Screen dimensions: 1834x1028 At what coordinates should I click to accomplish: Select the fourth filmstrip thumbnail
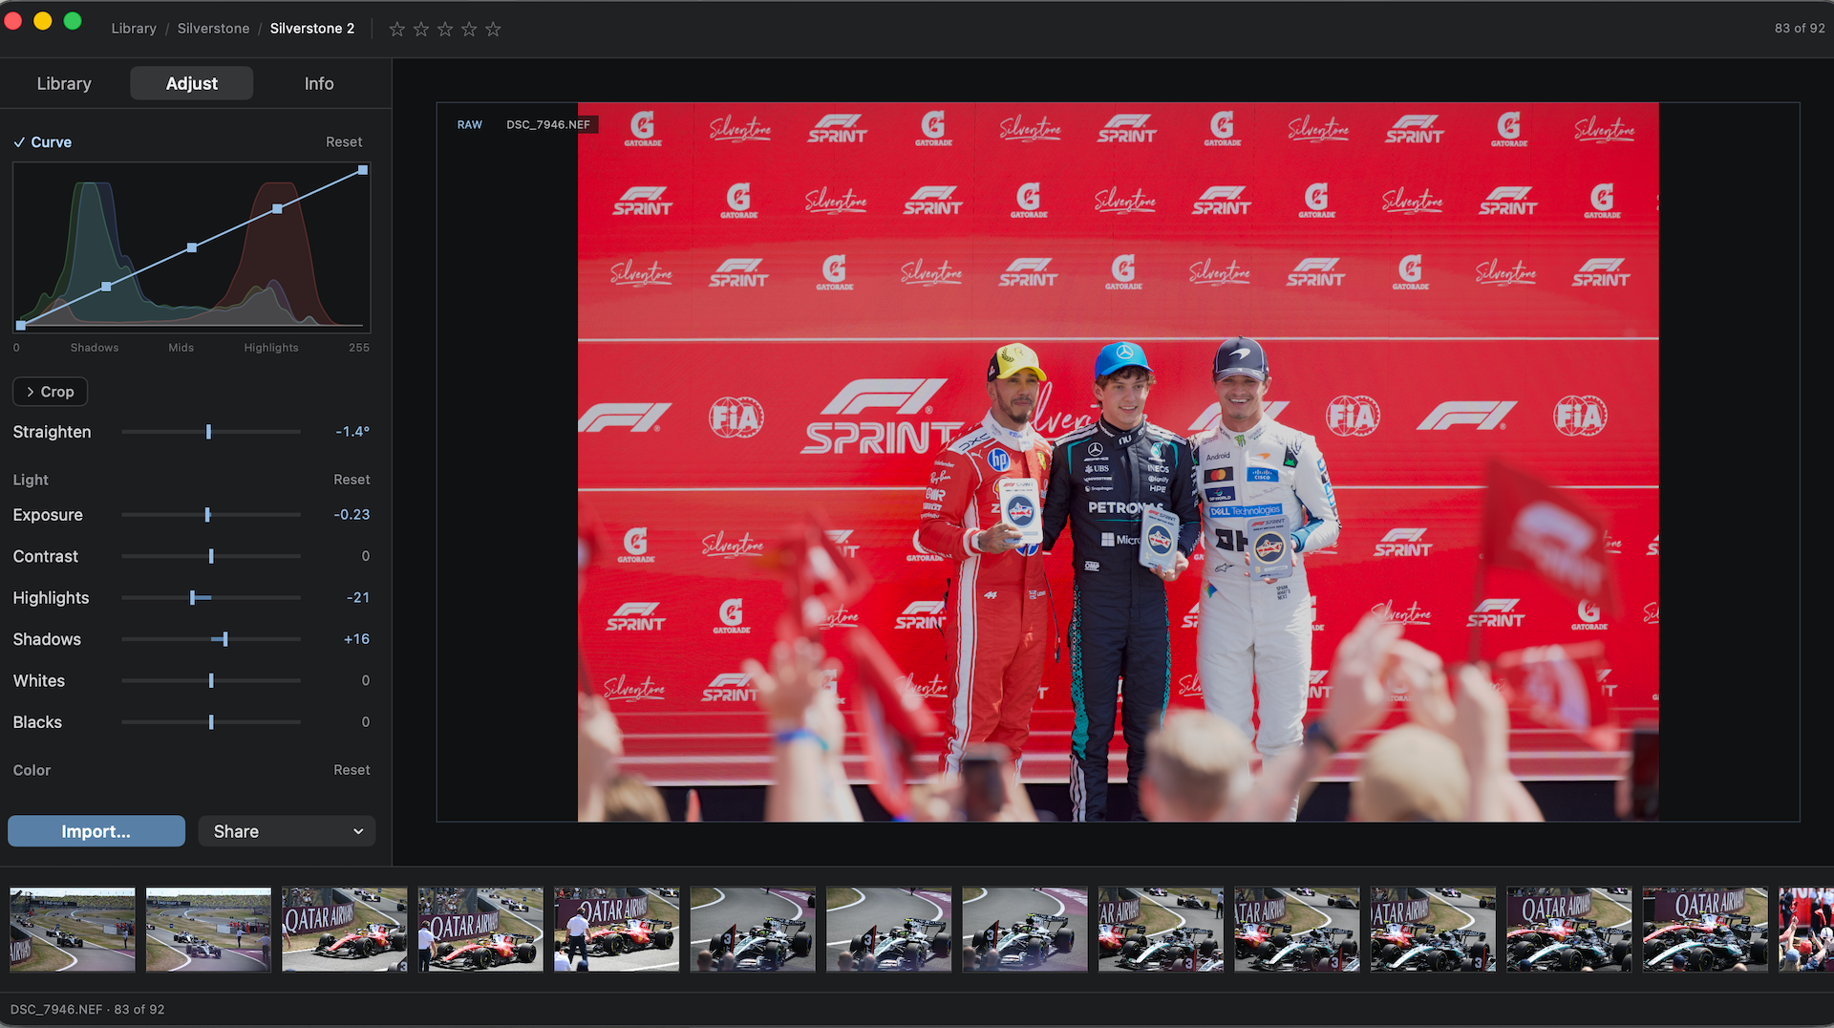tap(480, 930)
